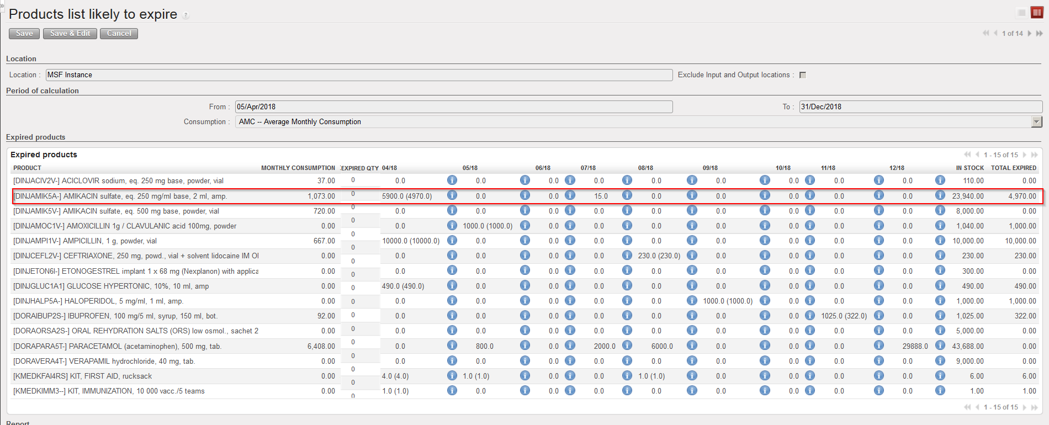
Task: Show 09/18 info details for HALOPERIDOL row
Action: click(x=765, y=300)
